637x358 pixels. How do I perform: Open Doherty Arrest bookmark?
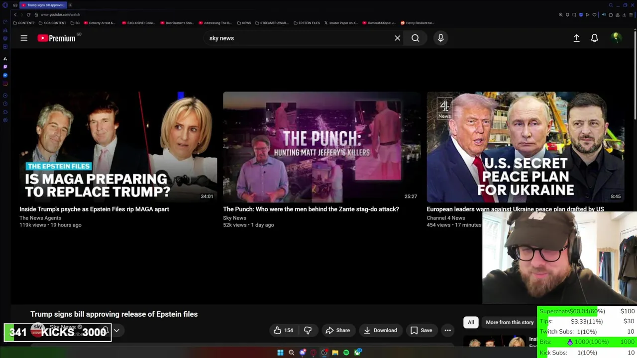point(100,23)
